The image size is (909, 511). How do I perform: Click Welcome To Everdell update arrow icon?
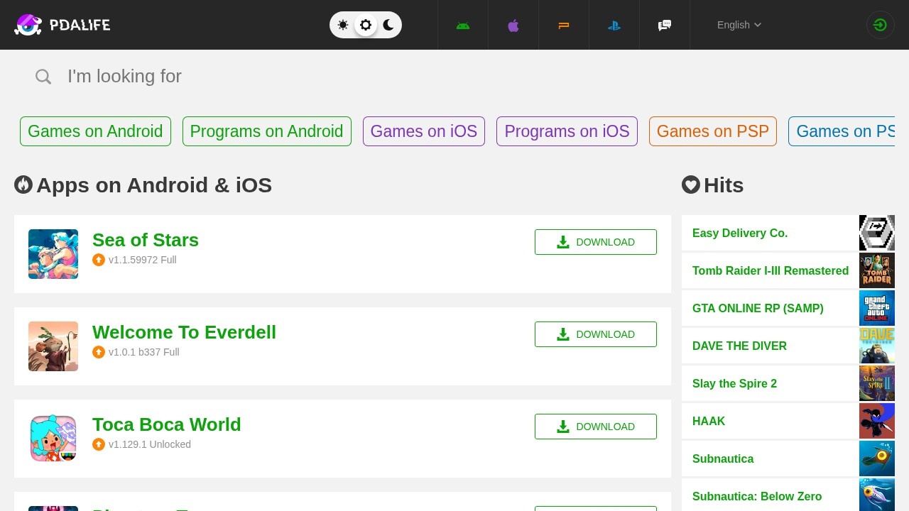tap(99, 352)
